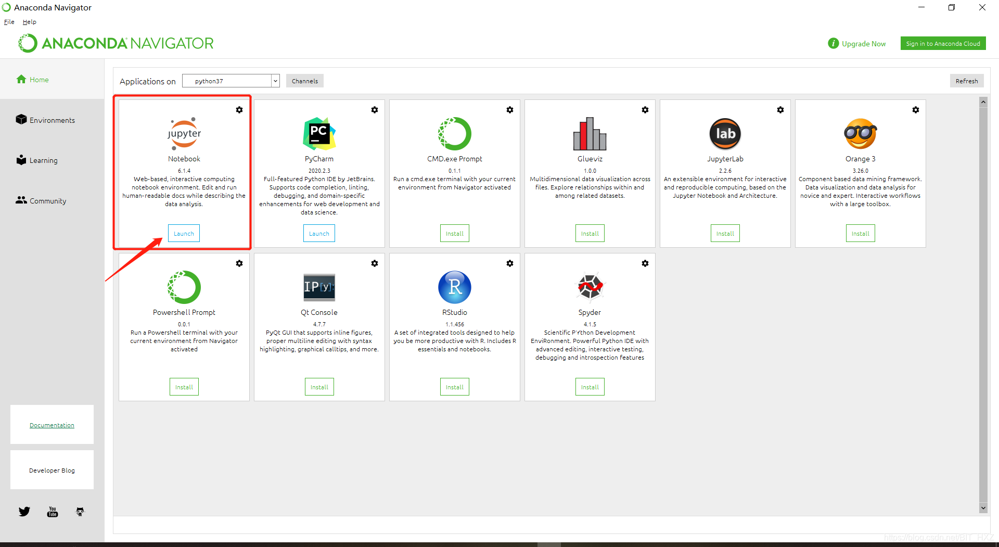999x547 pixels.
Task: Click the RStudio version 1.1.456 text
Action: tap(455, 324)
